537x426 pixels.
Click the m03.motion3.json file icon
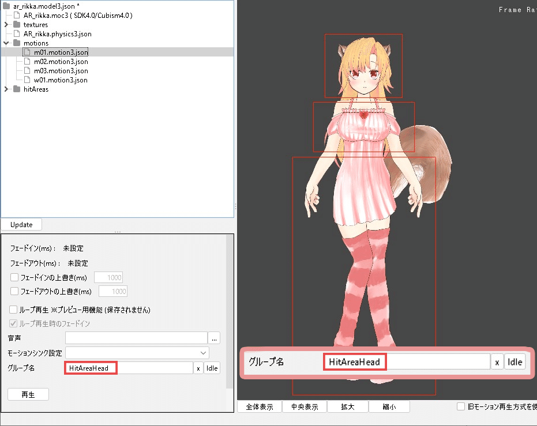coord(27,70)
